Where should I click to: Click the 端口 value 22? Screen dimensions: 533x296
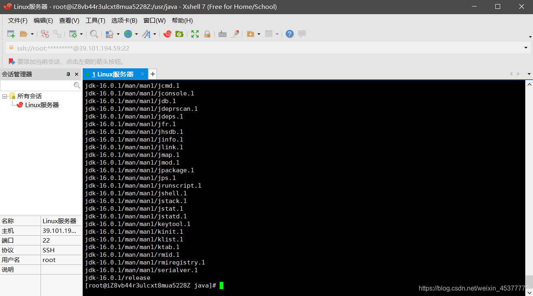[46, 240]
